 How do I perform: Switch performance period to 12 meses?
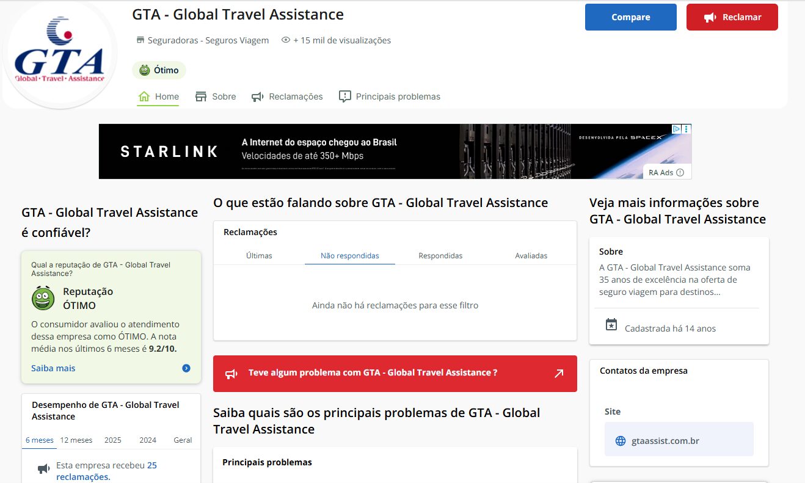(76, 440)
